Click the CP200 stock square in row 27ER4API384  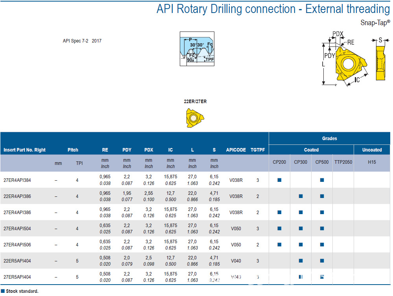pyautogui.click(x=279, y=180)
